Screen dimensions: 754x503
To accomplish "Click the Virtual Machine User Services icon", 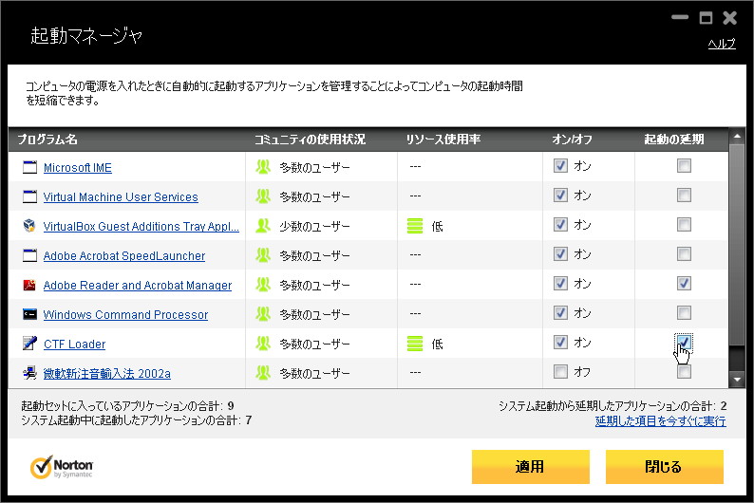I will 29,196.
